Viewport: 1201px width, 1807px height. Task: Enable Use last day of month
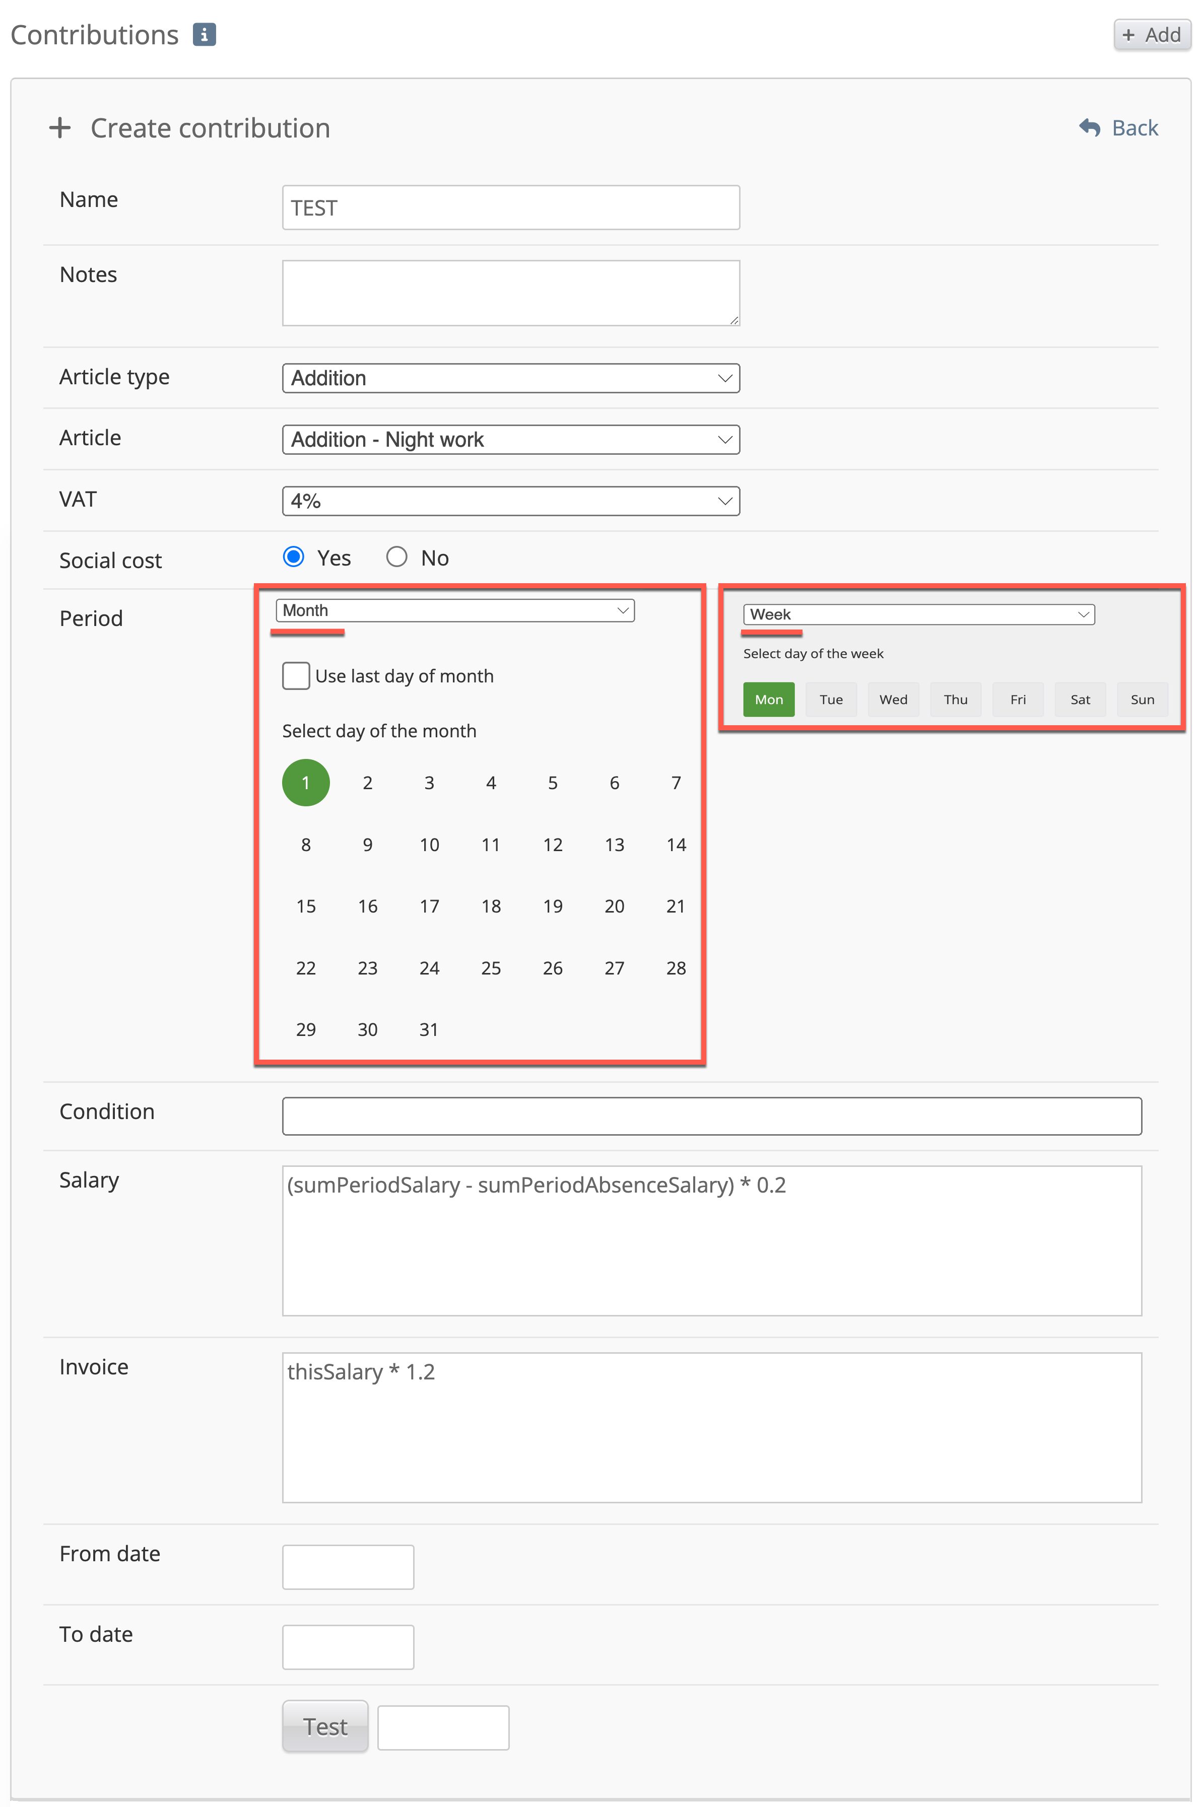click(296, 675)
